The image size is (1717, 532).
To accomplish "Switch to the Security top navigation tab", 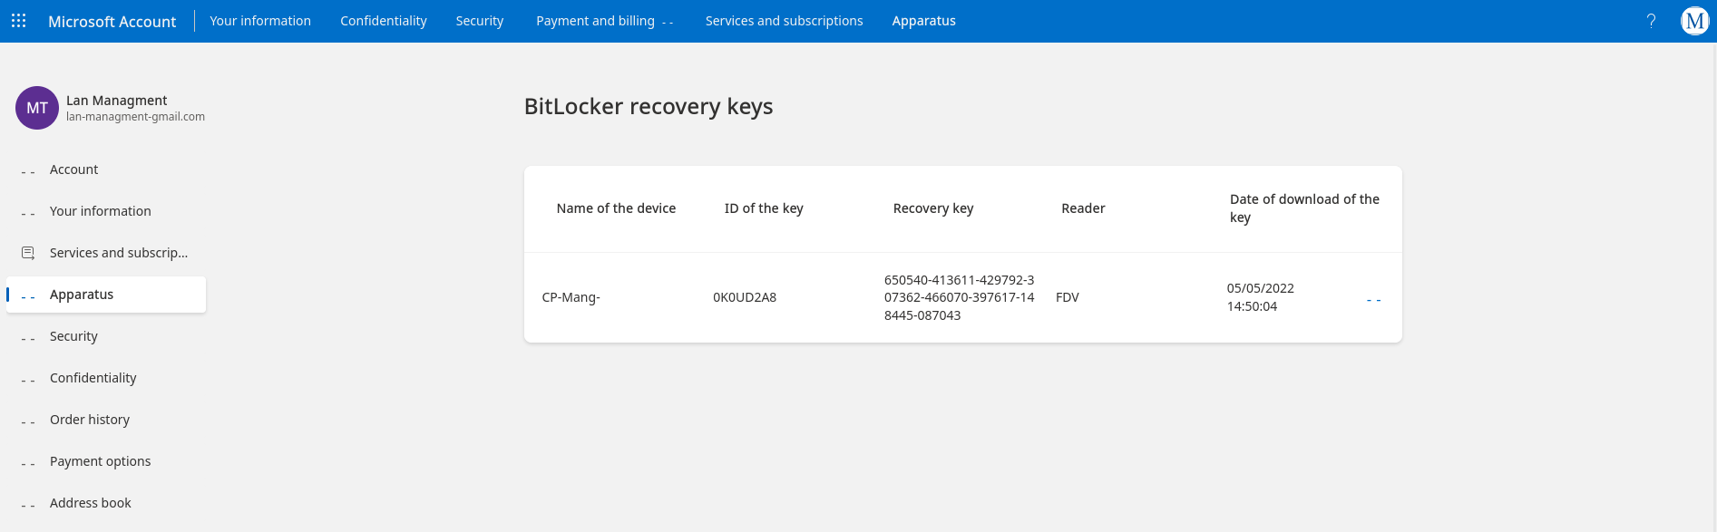I will click(479, 21).
